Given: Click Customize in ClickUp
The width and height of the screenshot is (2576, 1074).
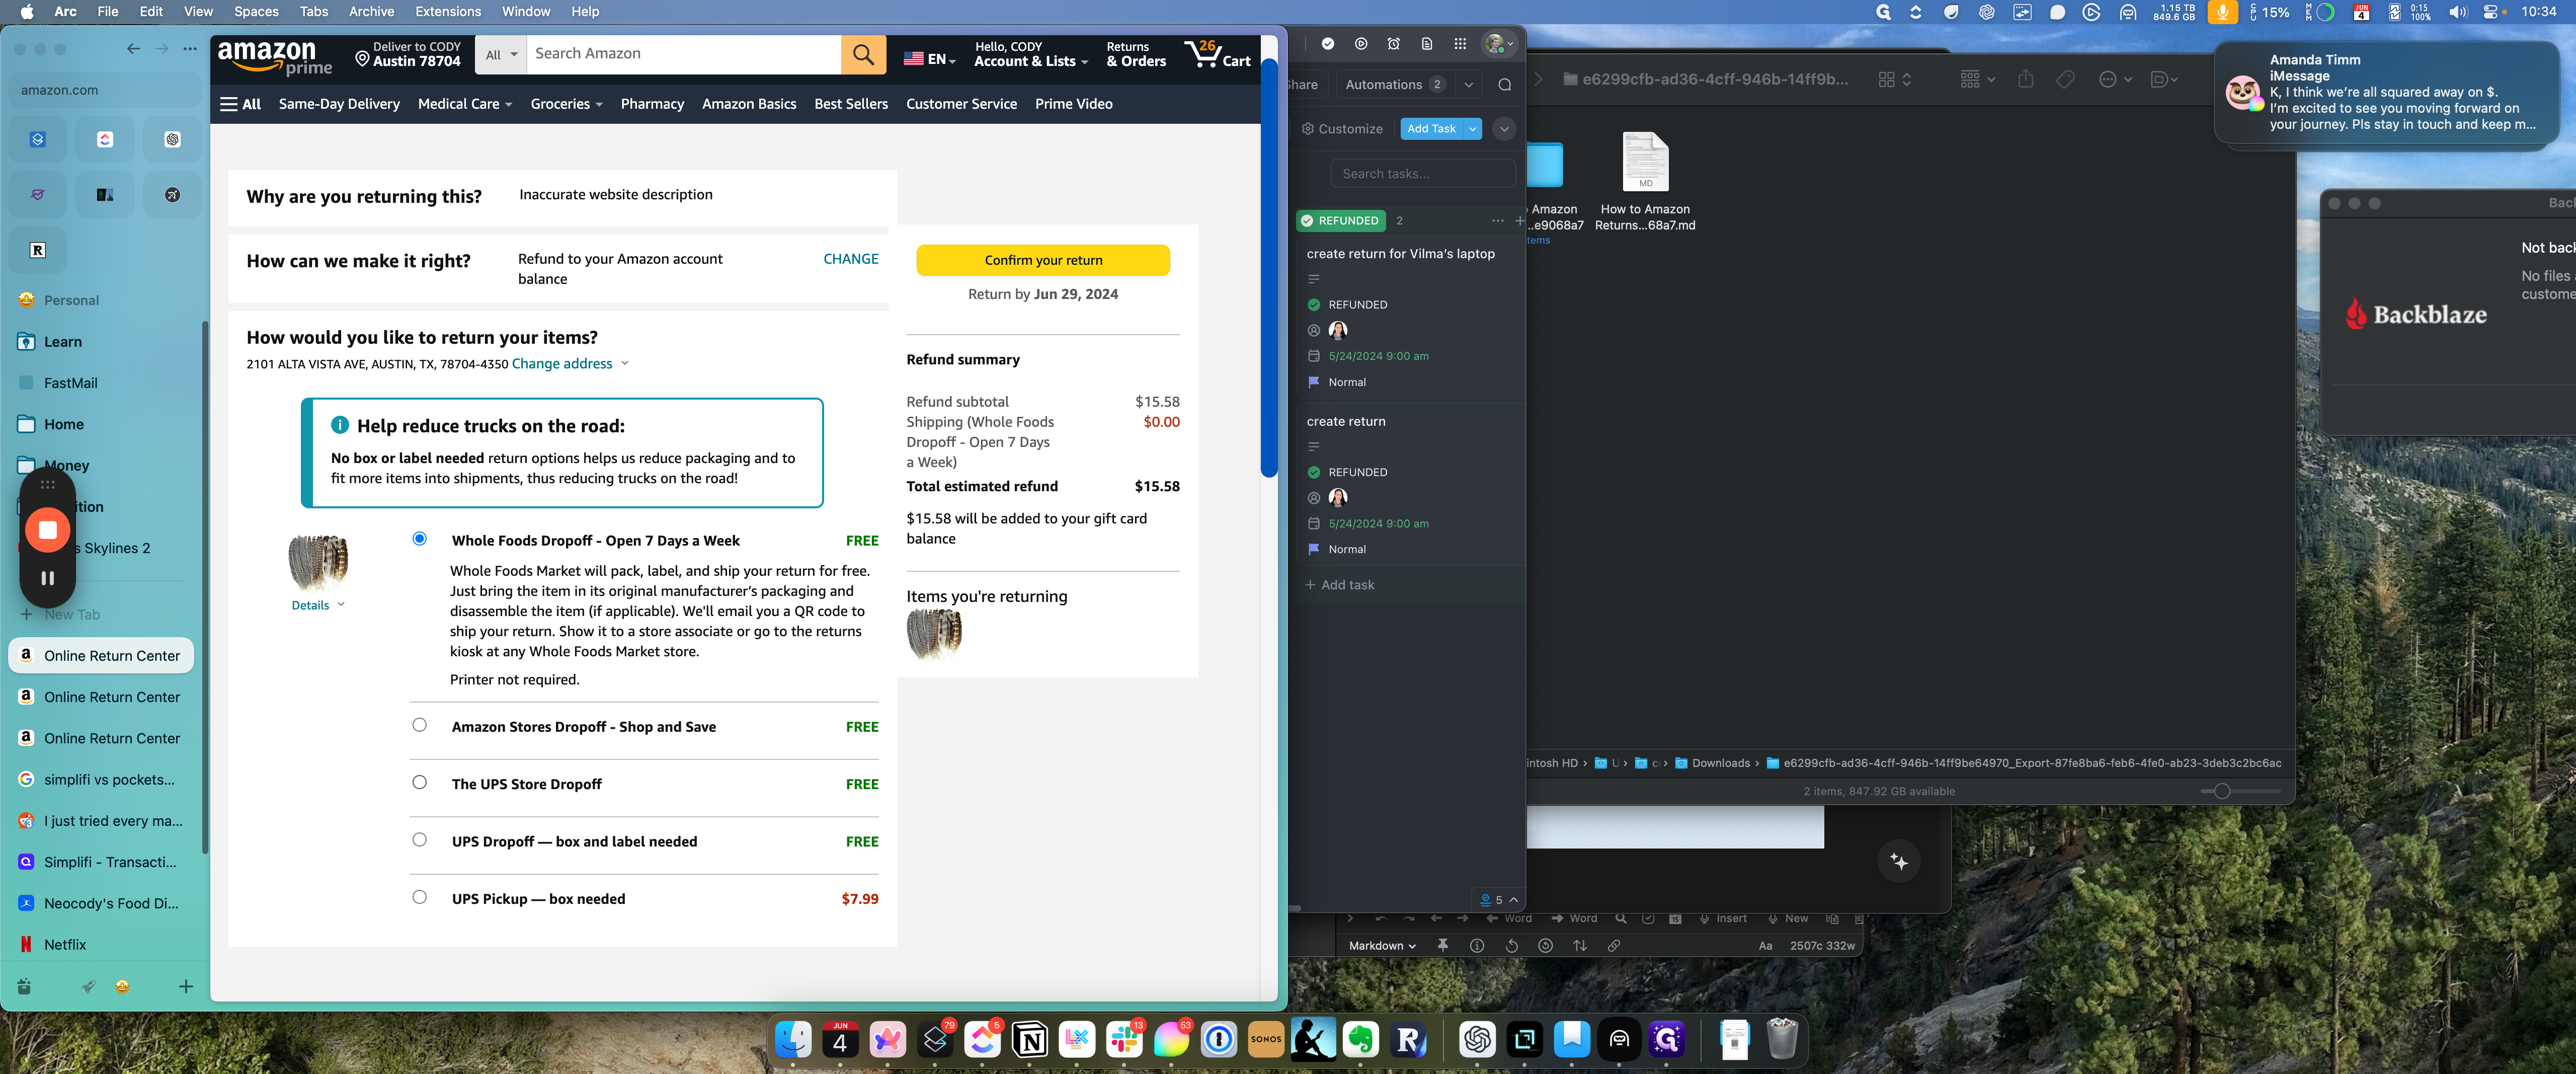Looking at the screenshot, I should click(1342, 129).
